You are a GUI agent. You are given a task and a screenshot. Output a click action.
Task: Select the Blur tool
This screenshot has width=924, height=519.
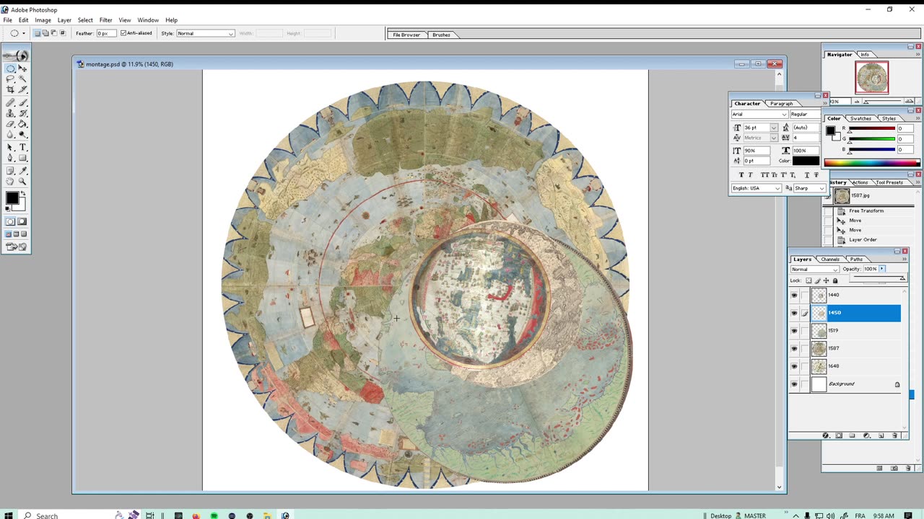11,134
